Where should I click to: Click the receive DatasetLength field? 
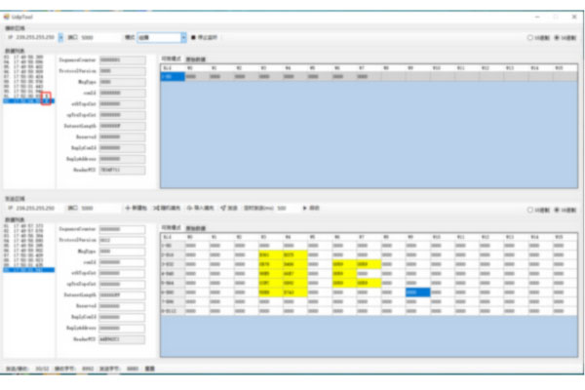click(123, 126)
